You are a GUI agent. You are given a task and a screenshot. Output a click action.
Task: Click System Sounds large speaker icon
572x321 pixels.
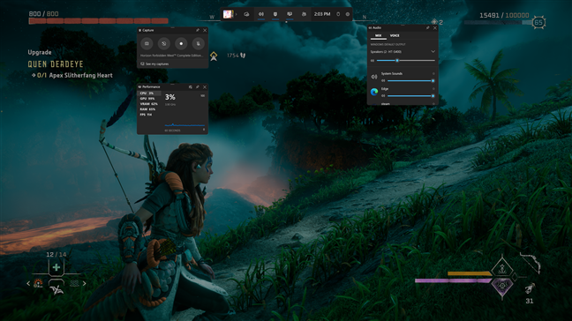[374, 77]
